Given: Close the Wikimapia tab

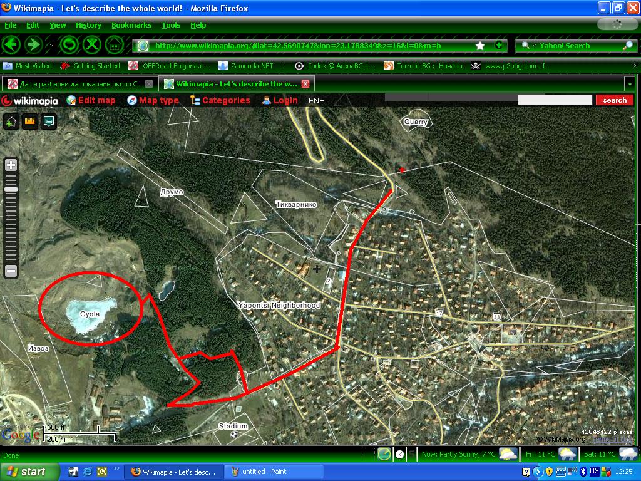Looking at the screenshot, I should pyautogui.click(x=305, y=84).
